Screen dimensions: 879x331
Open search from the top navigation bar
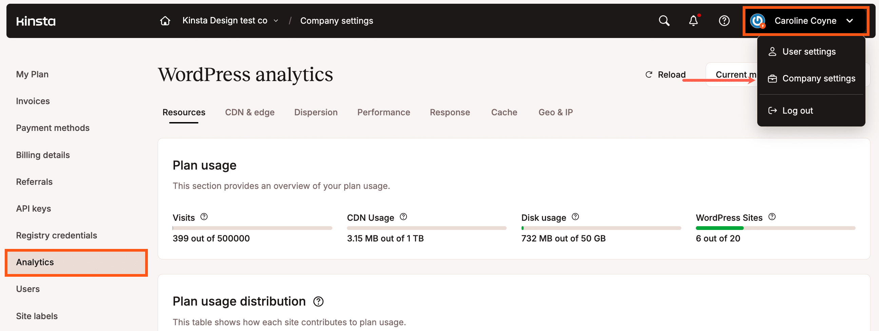coord(664,20)
